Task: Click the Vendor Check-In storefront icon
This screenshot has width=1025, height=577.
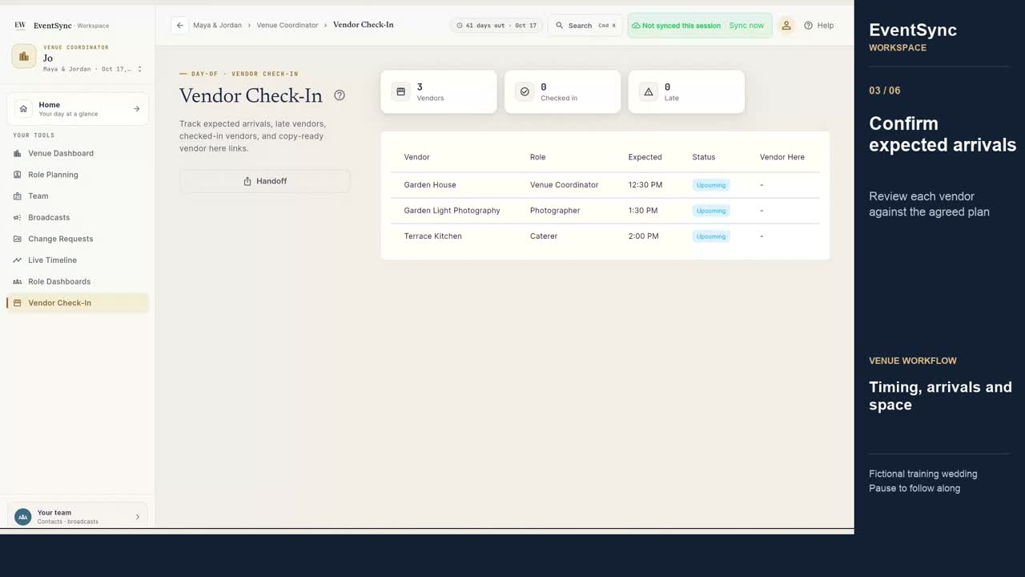Action: pyautogui.click(x=18, y=303)
